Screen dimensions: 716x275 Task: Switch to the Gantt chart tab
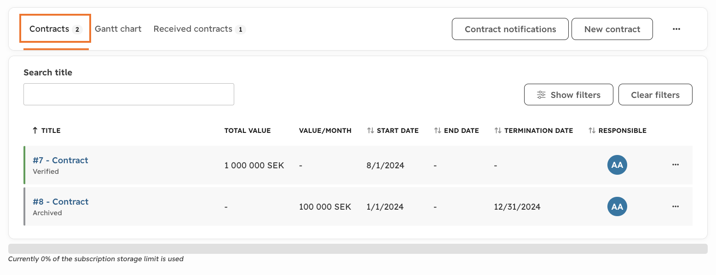point(118,29)
